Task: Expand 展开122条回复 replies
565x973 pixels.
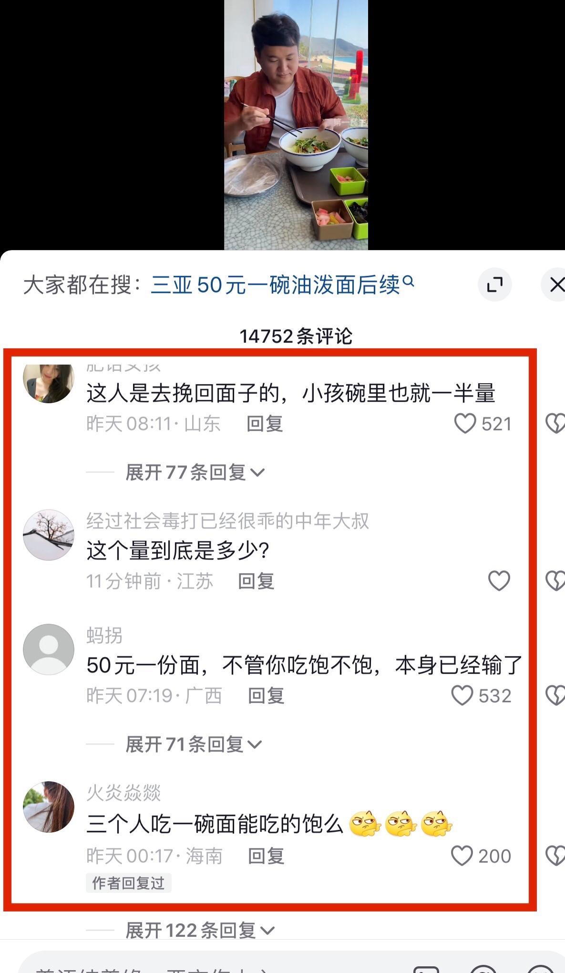Action: (x=200, y=930)
